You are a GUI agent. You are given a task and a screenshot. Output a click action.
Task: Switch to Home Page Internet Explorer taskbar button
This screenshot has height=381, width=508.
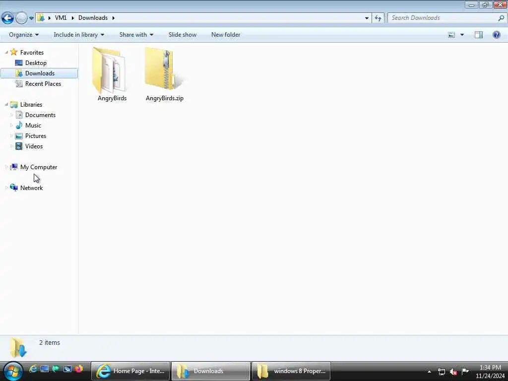coord(130,371)
